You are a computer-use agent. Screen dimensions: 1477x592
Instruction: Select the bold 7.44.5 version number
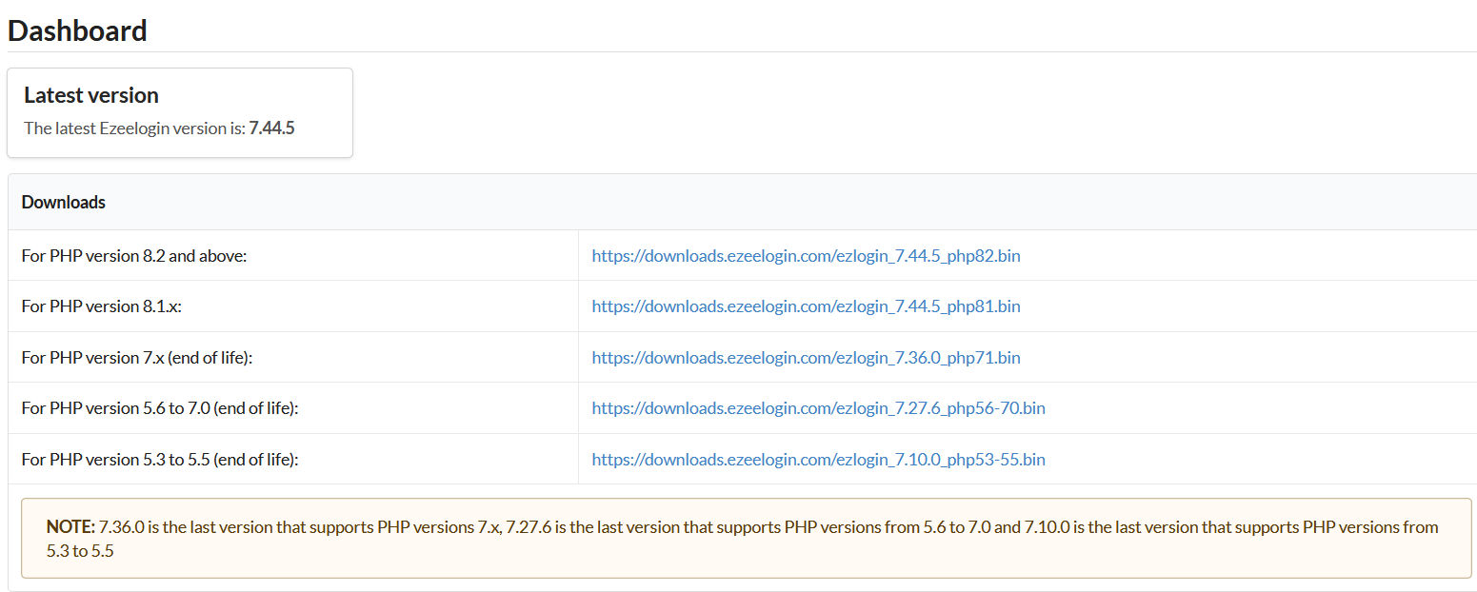pyautogui.click(x=271, y=128)
